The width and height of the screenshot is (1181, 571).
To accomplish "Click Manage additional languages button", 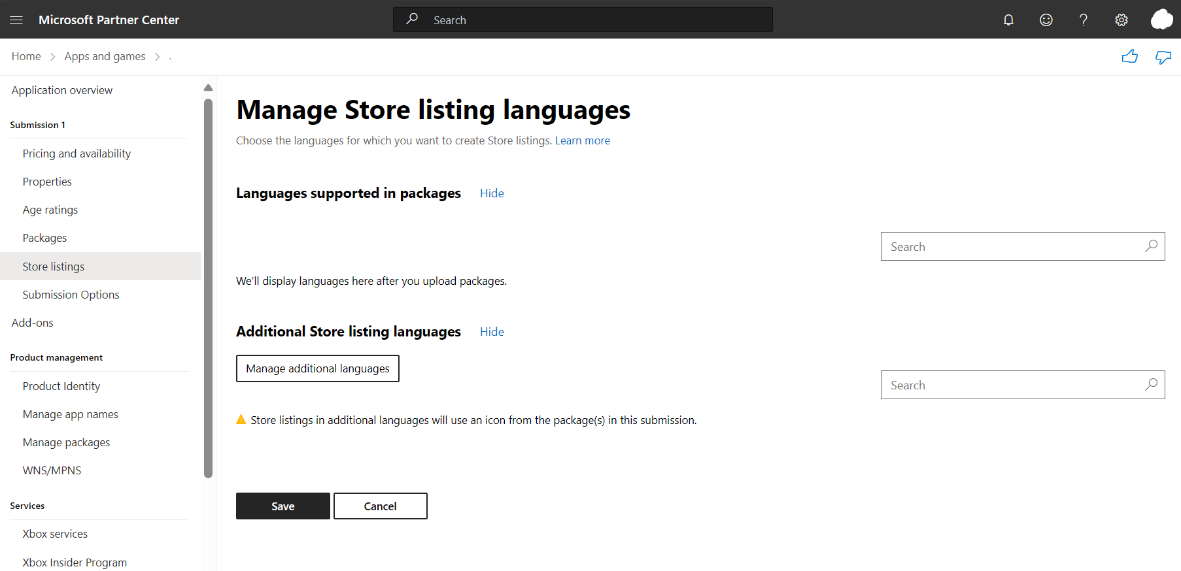I will pos(318,368).
